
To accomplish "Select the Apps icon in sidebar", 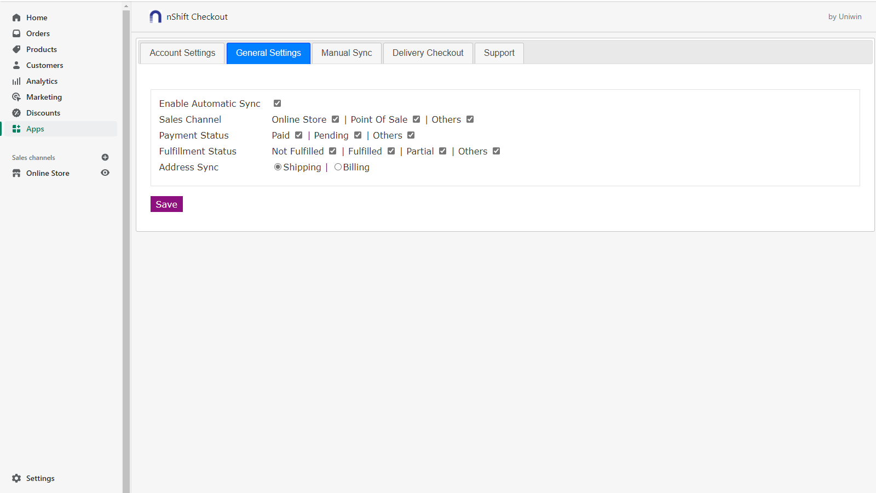I will click(x=17, y=129).
